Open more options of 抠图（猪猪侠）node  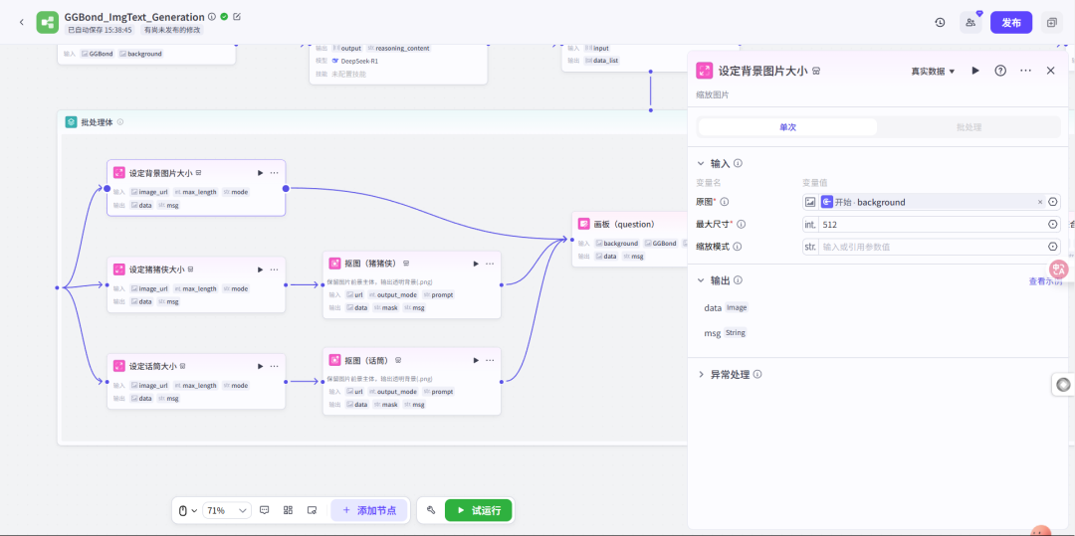point(490,264)
